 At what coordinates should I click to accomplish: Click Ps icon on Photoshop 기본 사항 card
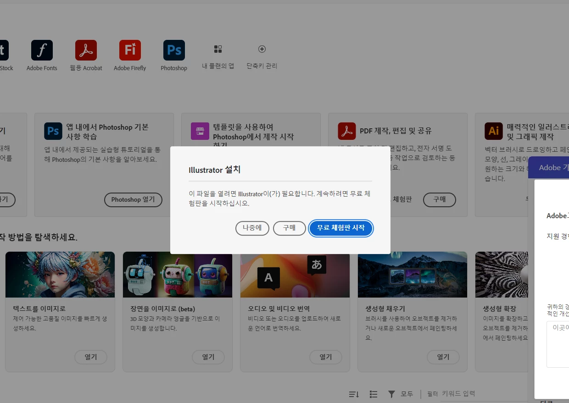(x=53, y=131)
